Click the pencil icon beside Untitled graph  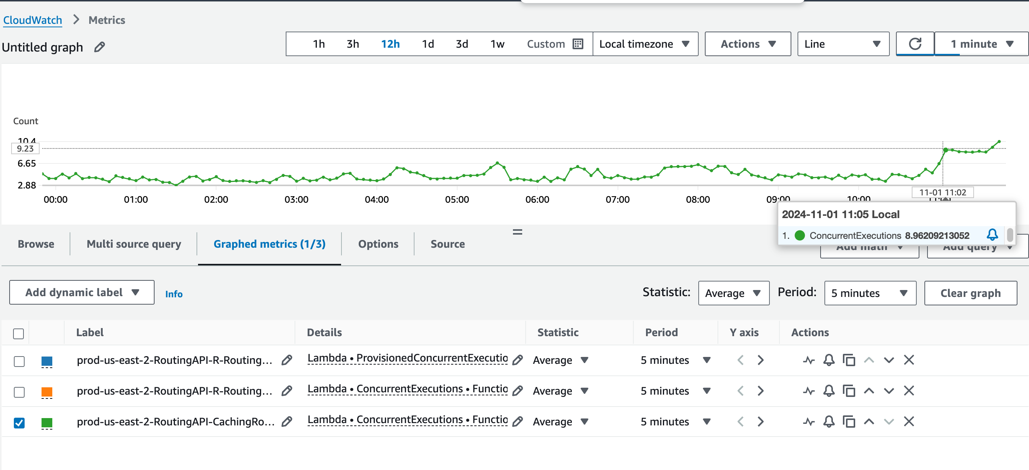[100, 47]
